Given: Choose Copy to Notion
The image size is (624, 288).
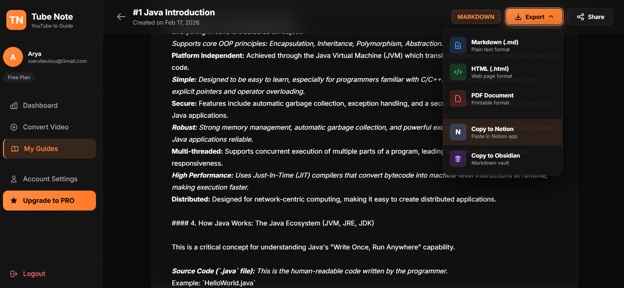Looking at the screenshot, I should (x=503, y=132).
